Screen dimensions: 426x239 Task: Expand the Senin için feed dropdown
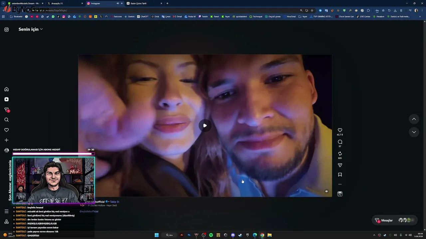coord(31,29)
